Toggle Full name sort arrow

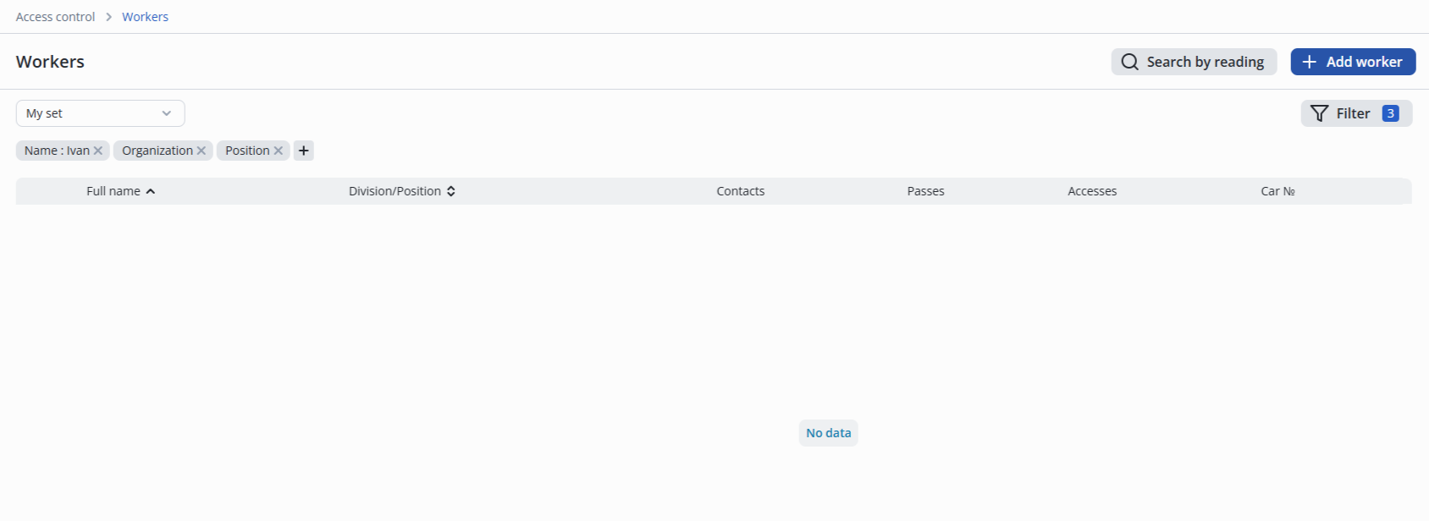151,191
